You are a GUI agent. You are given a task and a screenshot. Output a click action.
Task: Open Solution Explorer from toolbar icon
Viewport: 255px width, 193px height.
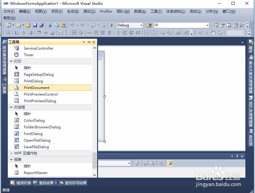(216, 25)
